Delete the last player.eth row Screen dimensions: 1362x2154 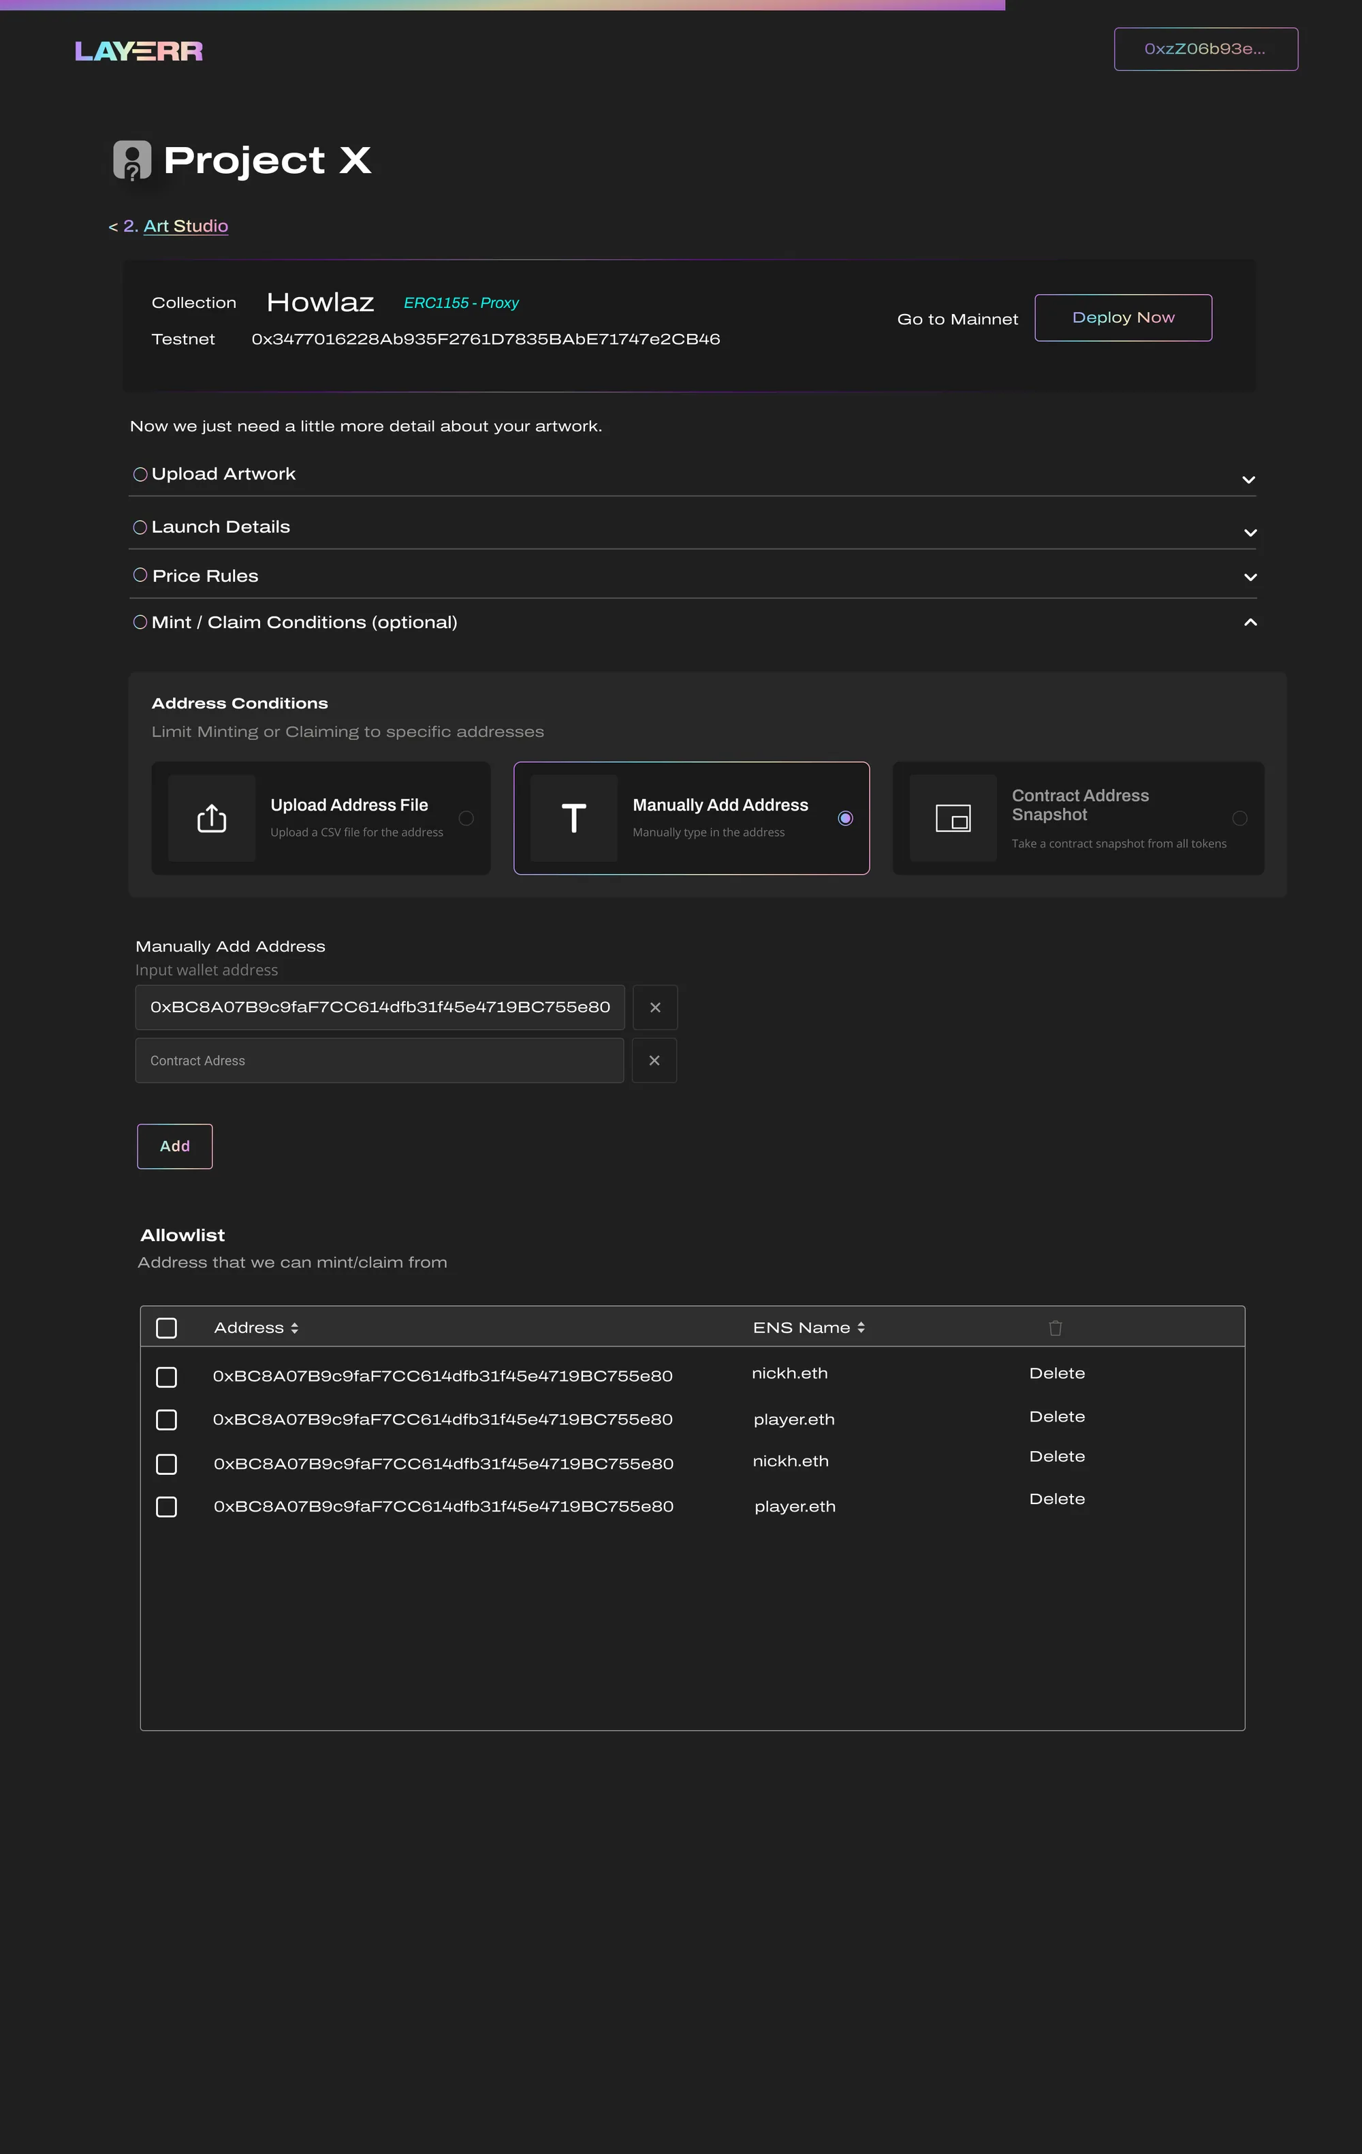[1057, 1498]
